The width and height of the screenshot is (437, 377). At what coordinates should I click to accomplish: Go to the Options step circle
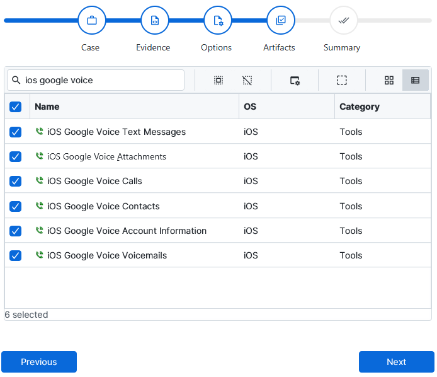pos(218,20)
